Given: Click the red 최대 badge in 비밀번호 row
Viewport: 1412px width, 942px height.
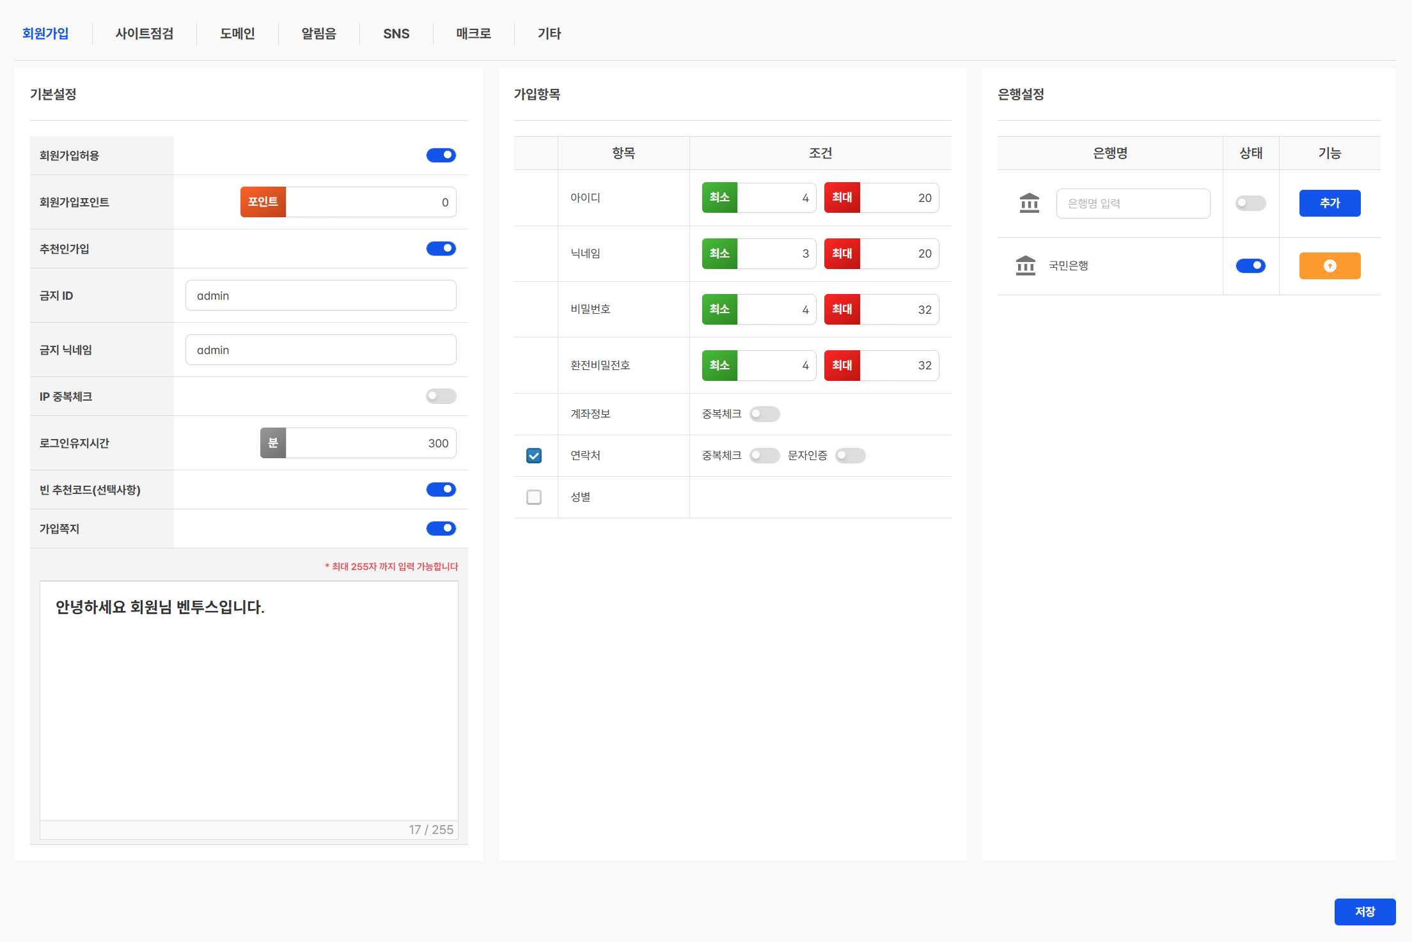Looking at the screenshot, I should click(x=842, y=309).
